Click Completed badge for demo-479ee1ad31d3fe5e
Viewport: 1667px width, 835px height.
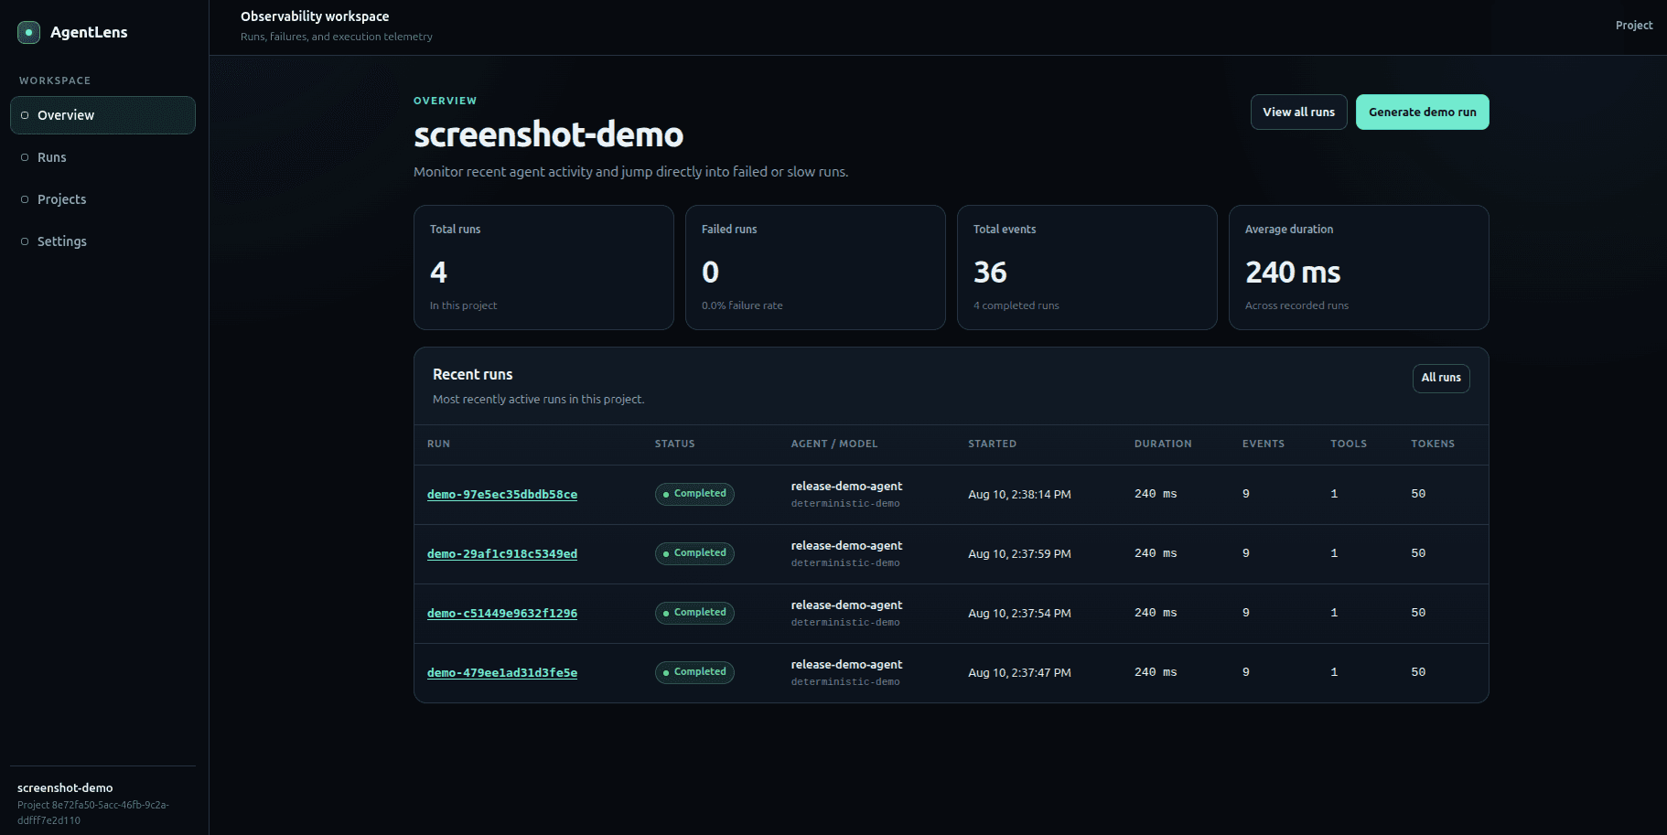pyautogui.click(x=694, y=672)
